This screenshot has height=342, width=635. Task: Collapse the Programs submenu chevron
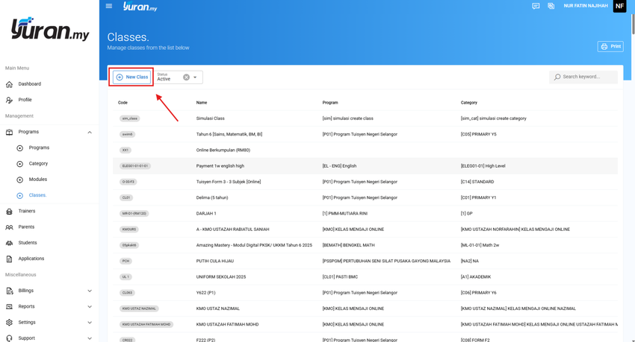tap(90, 132)
